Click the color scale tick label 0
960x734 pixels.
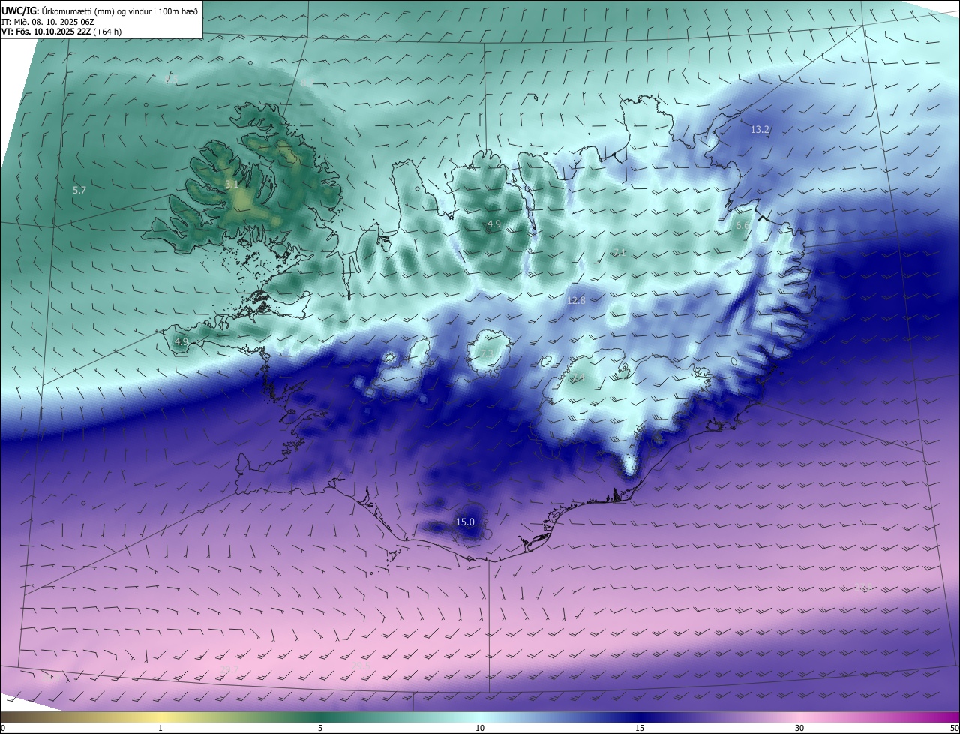(x=3, y=728)
